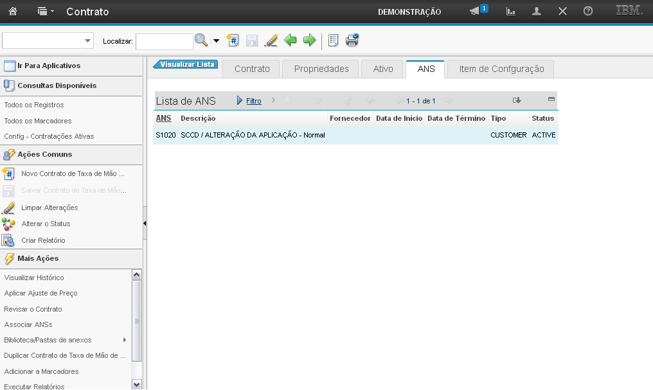Go to next record with green right arrow
The width and height of the screenshot is (653, 390).
coord(310,40)
